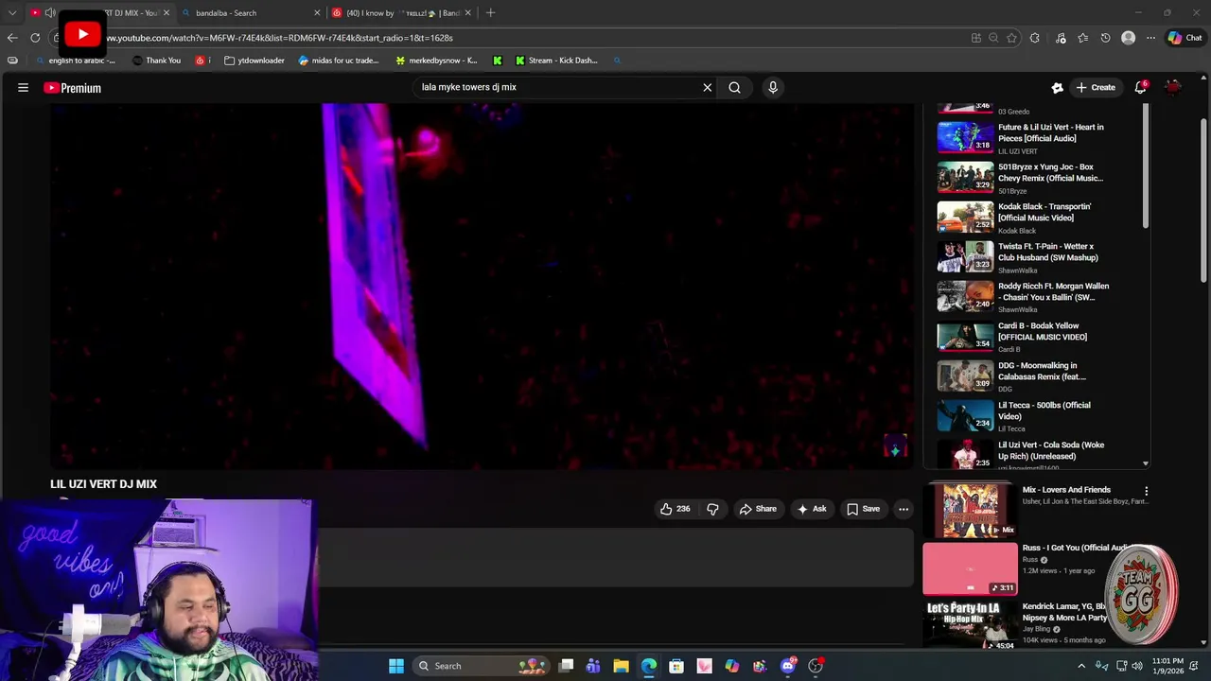Go back in the browser
1211x681 pixels.
coord(12,38)
